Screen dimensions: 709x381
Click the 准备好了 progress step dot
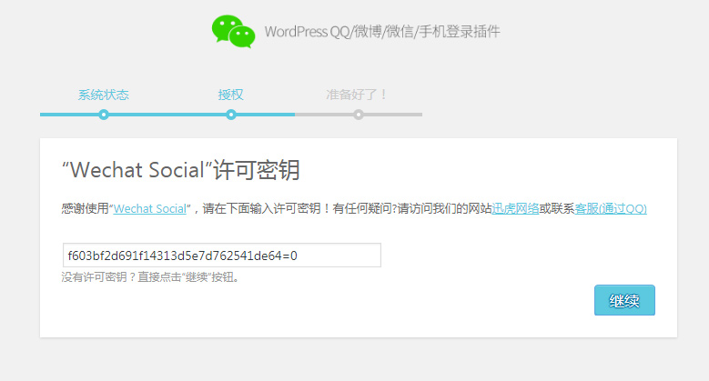(359, 115)
